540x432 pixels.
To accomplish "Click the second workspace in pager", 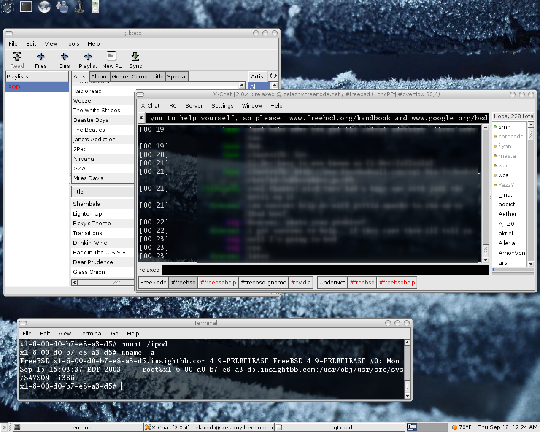I will [422, 427].
